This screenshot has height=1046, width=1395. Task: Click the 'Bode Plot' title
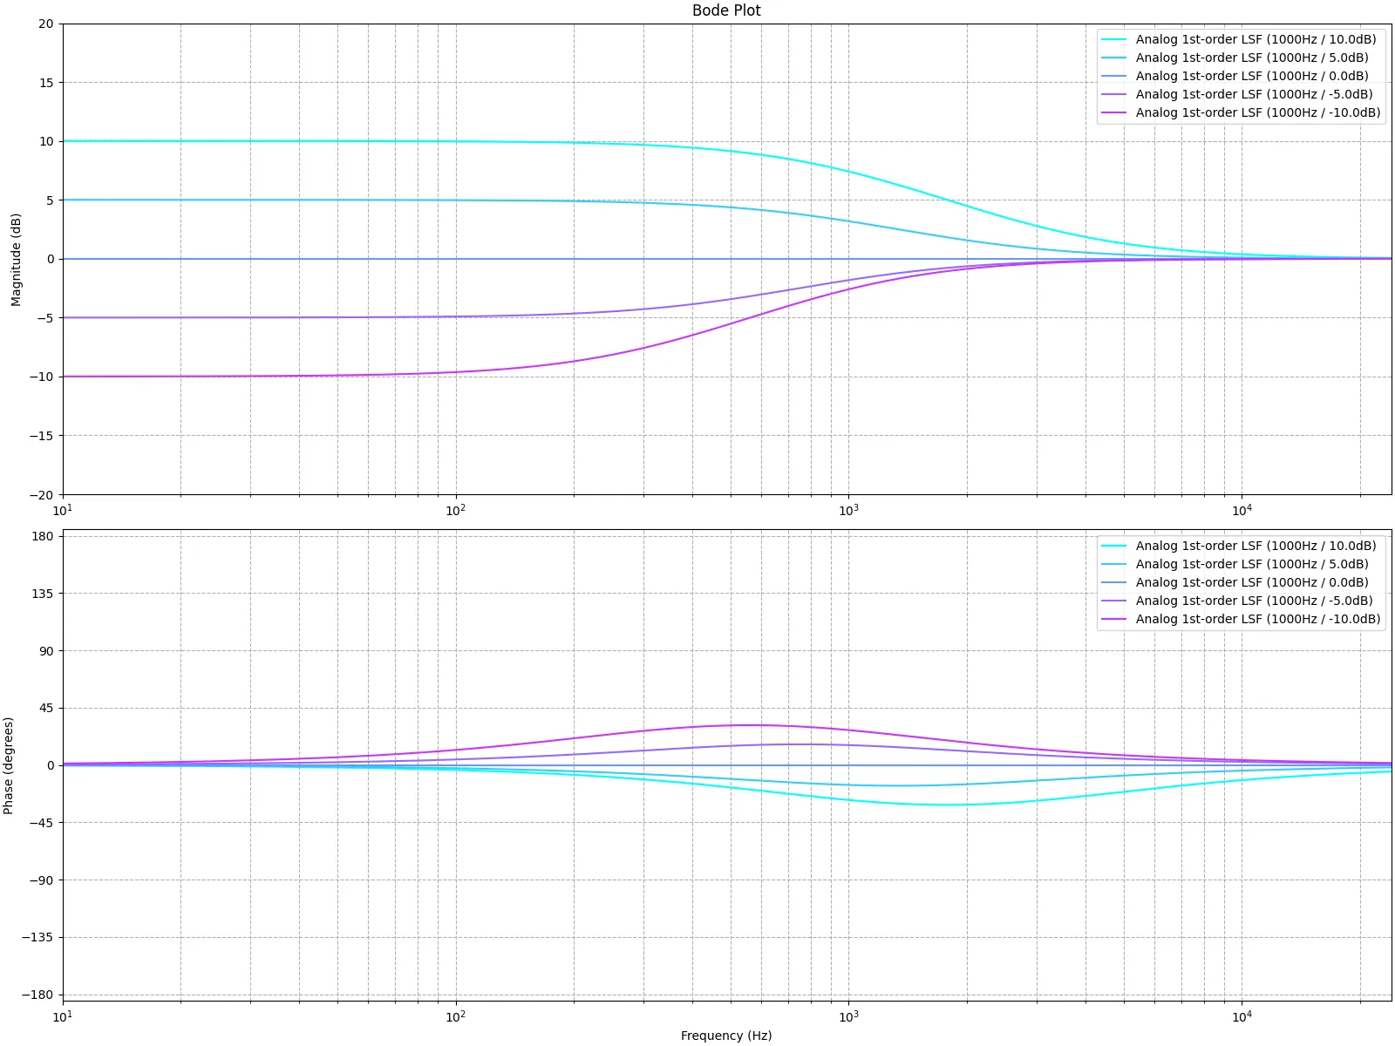pos(725,10)
